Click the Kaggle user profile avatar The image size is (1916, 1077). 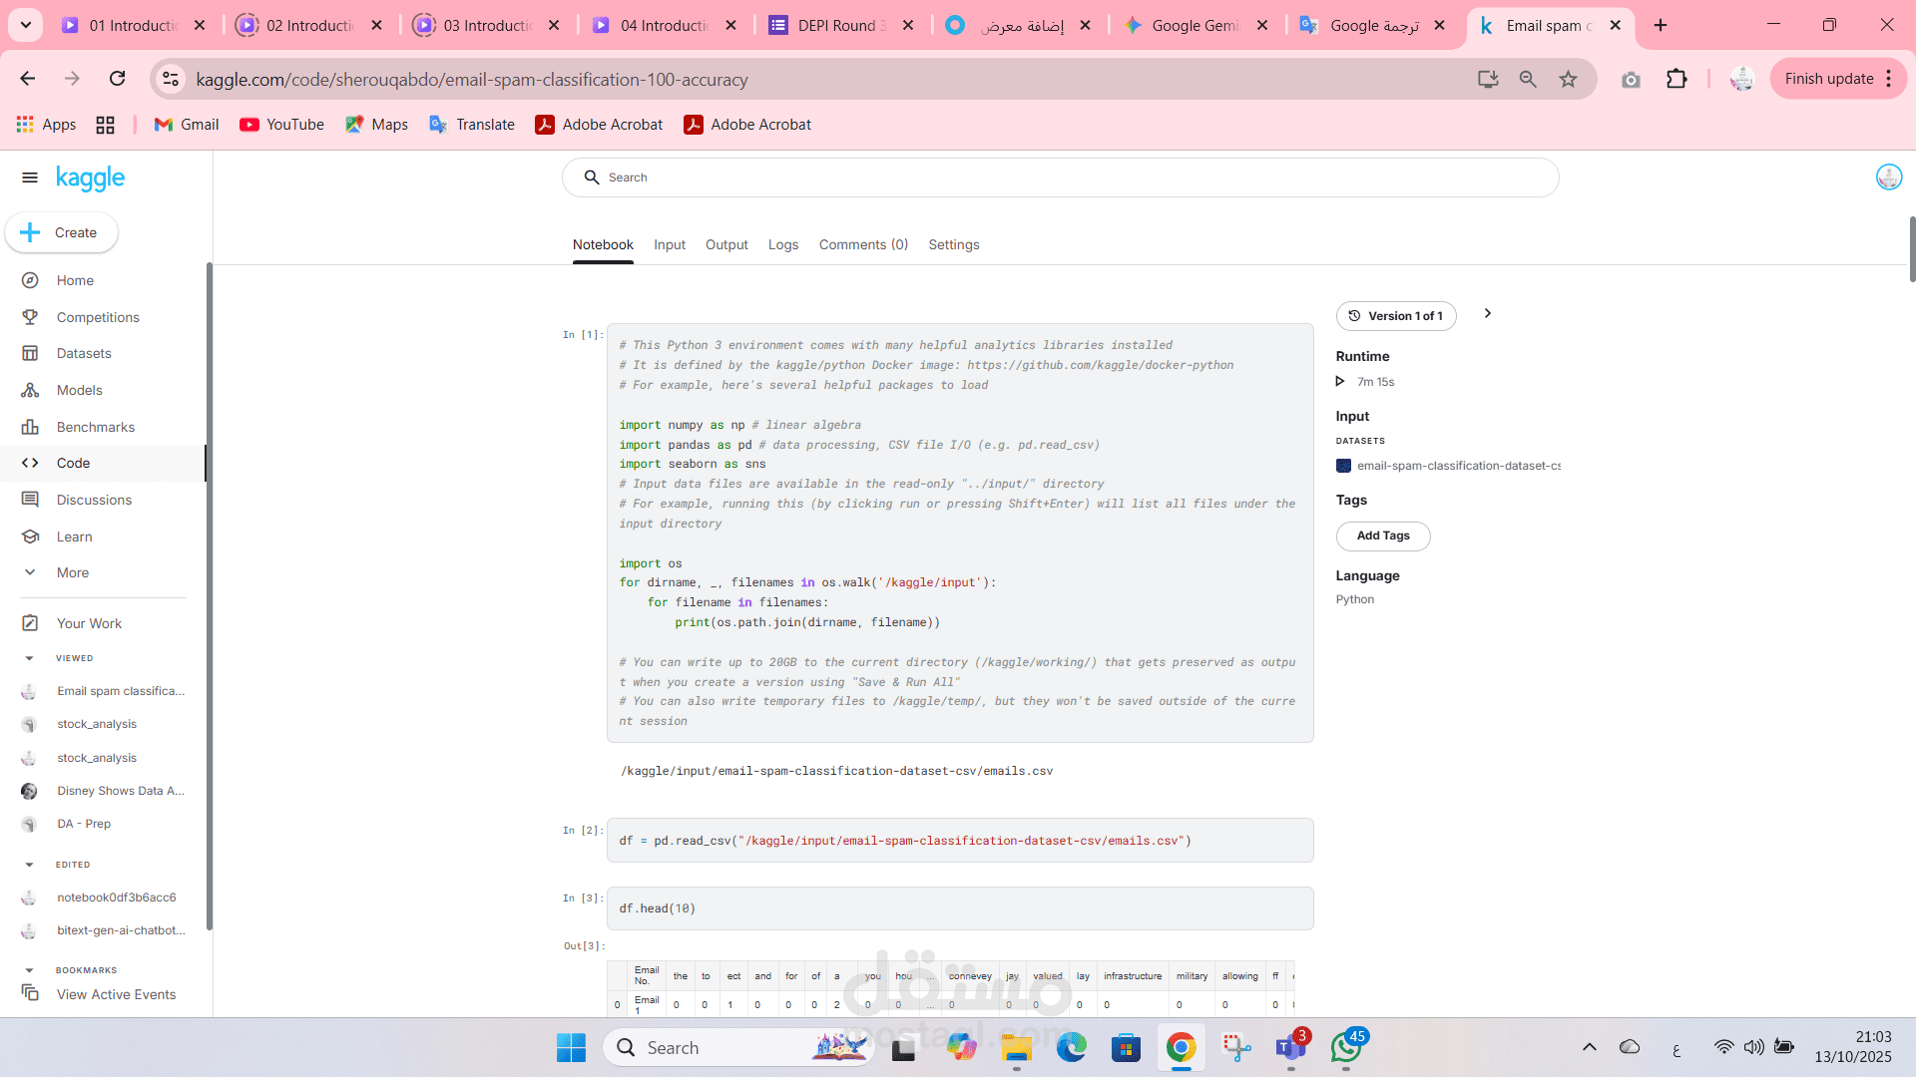tap(1888, 178)
